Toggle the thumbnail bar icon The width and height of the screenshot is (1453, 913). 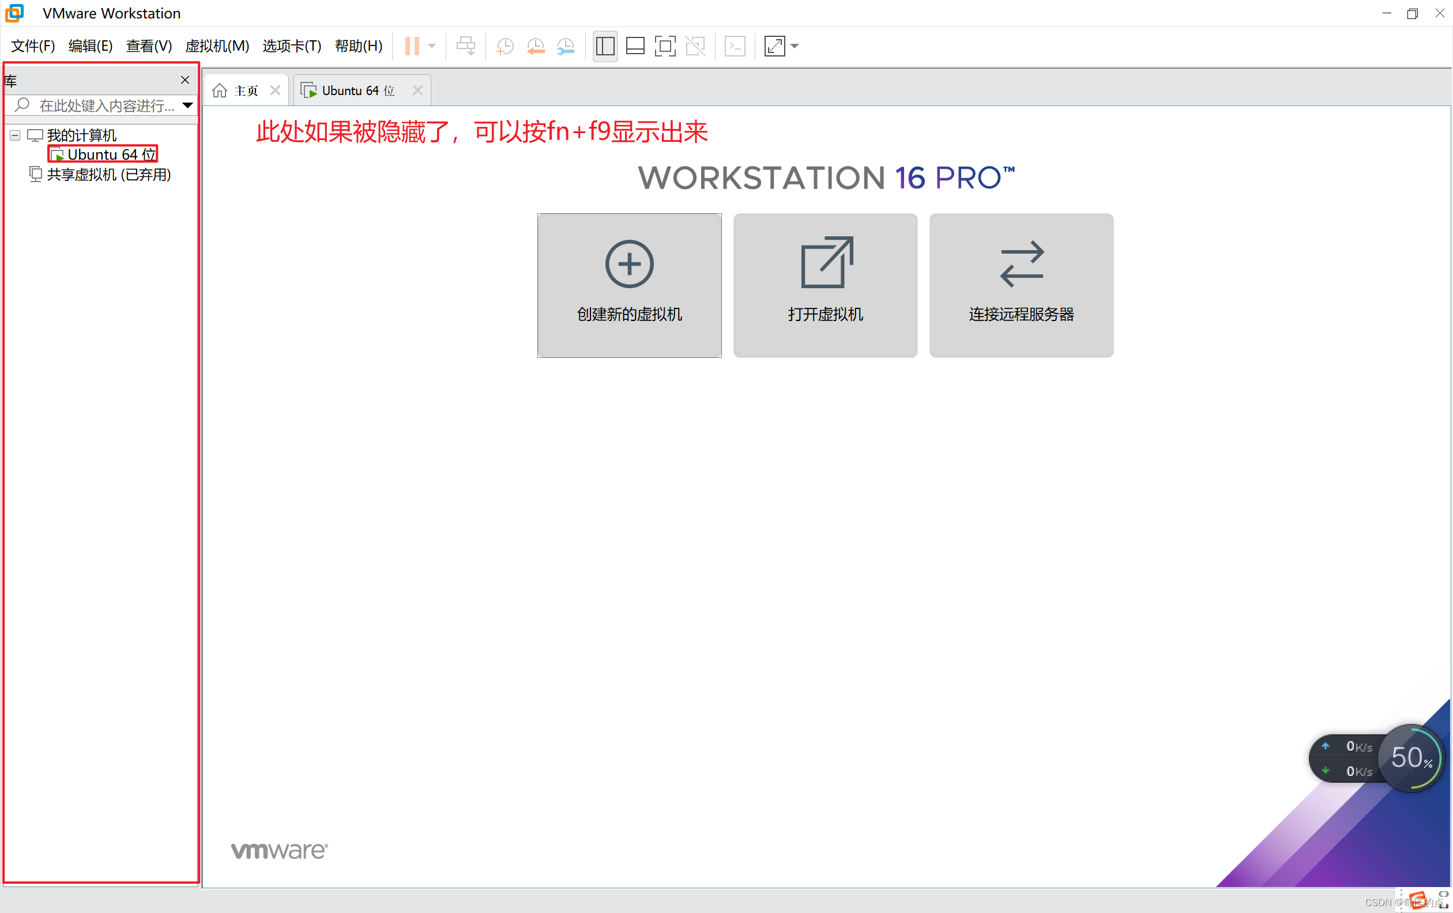click(635, 46)
